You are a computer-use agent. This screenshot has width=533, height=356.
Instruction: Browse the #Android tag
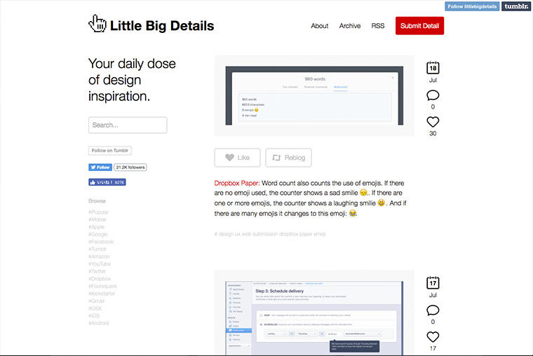point(99,323)
